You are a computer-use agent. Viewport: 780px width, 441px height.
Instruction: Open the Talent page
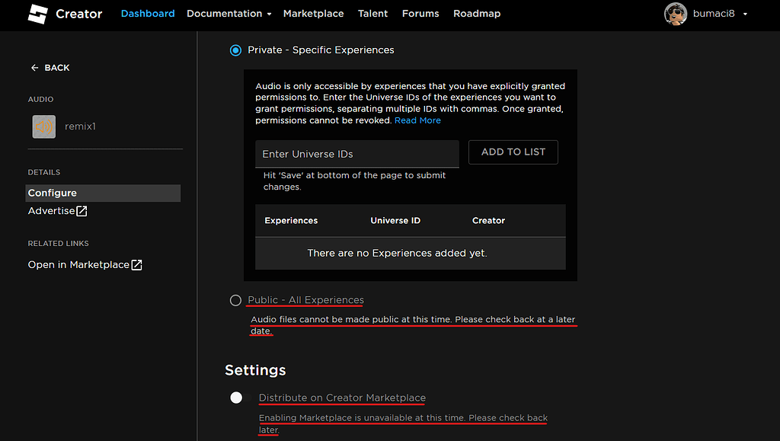click(x=372, y=13)
